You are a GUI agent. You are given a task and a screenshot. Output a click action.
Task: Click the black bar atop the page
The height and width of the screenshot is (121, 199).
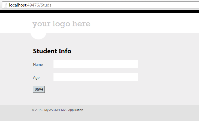(x=99, y=11)
